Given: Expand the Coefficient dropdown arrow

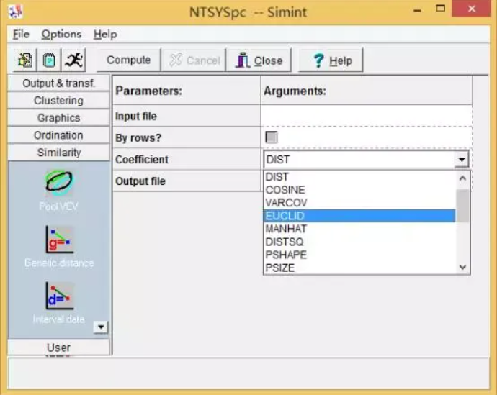Looking at the screenshot, I should click(x=462, y=159).
